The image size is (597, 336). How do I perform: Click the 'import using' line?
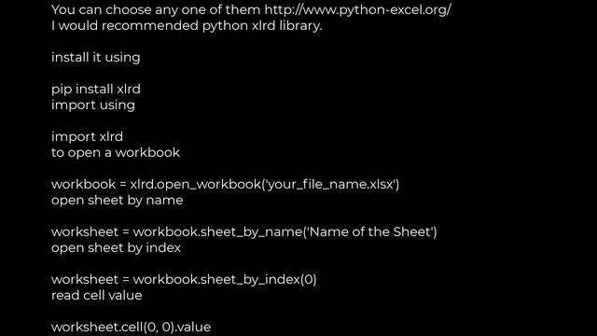coord(93,105)
